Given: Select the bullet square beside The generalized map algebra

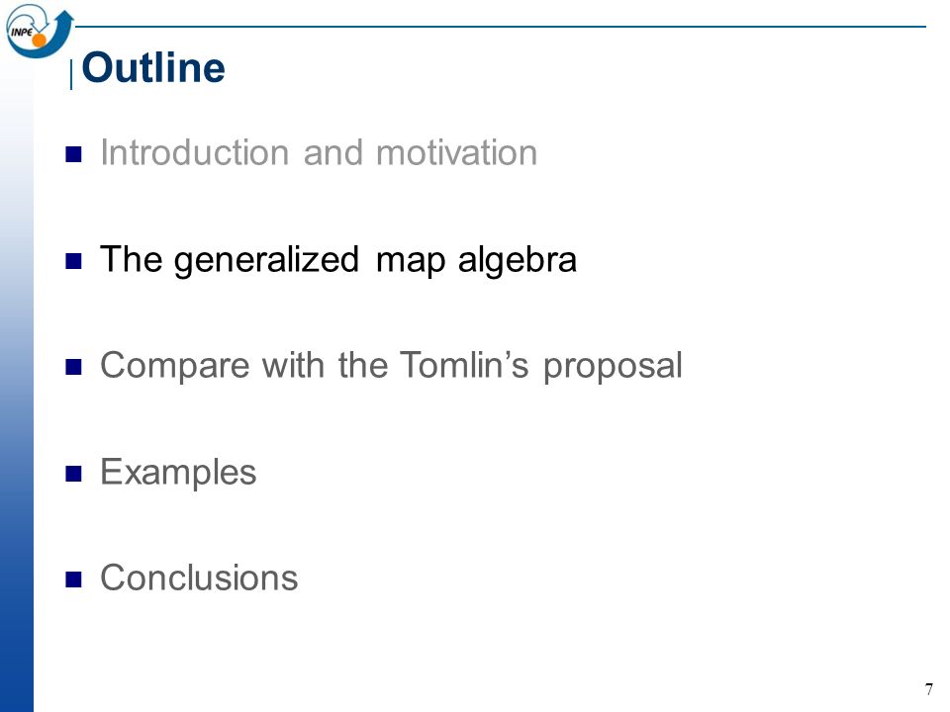Looking at the screenshot, I should 73,261.
